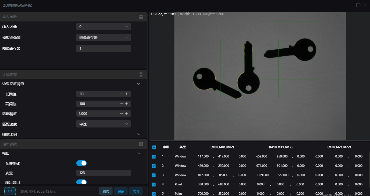The height and width of the screenshot is (196, 370).
Task: Click the (M20,M21,M22) column header
Action: [339, 147]
